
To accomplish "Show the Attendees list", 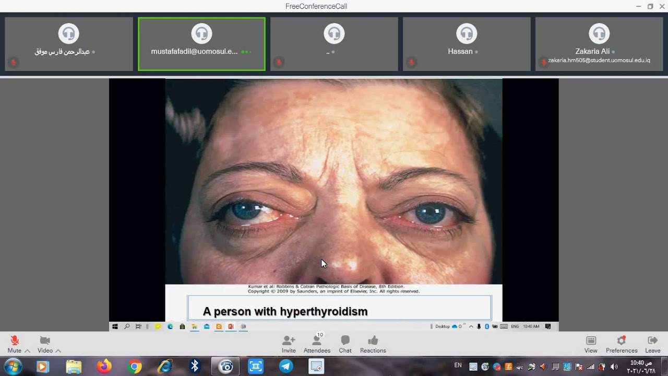I will tap(317, 344).
